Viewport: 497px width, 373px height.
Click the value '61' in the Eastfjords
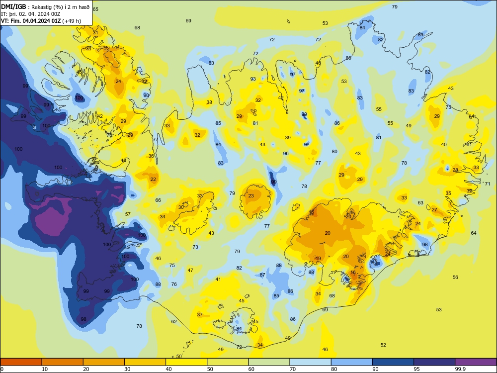469,144
